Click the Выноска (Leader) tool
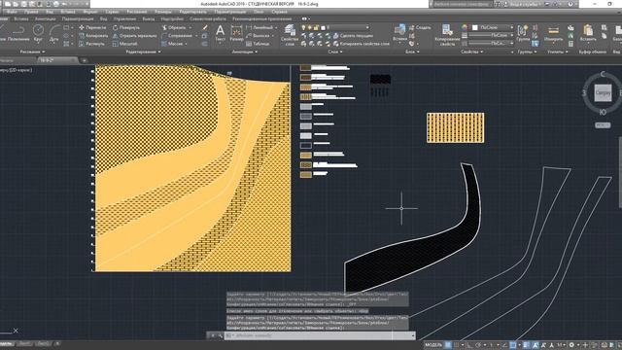Viewport: 622px width, 350px height. point(259,36)
